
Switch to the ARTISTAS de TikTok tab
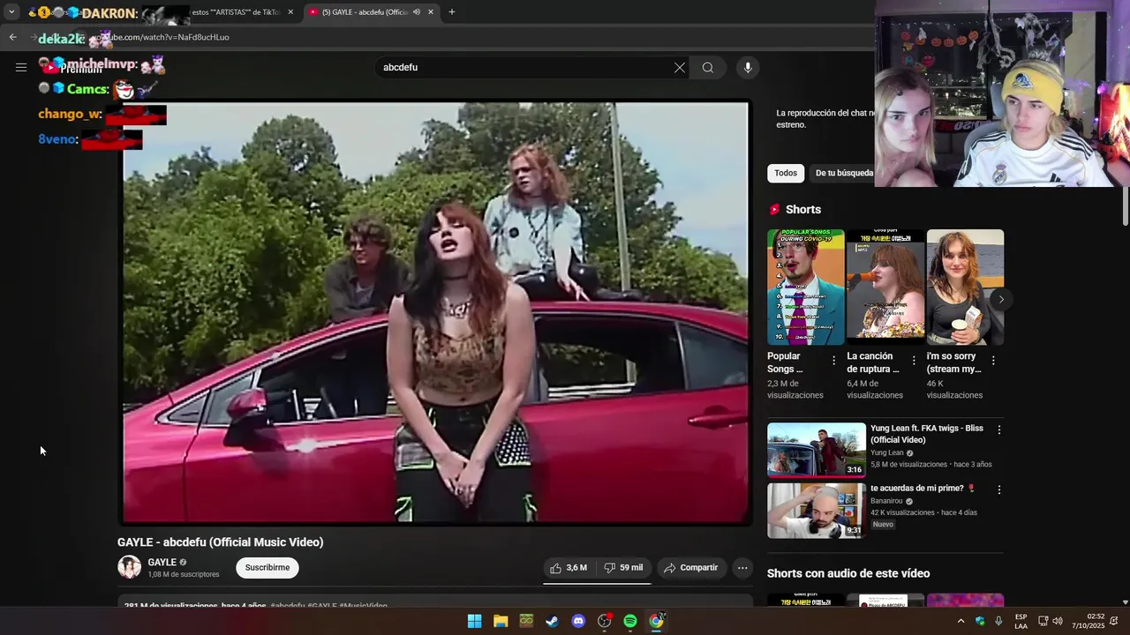click(x=236, y=12)
